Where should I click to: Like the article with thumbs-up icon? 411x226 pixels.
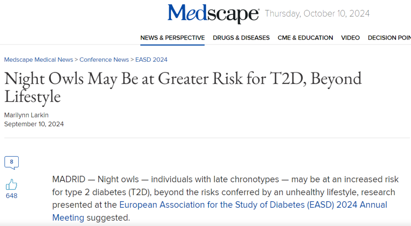click(11, 185)
